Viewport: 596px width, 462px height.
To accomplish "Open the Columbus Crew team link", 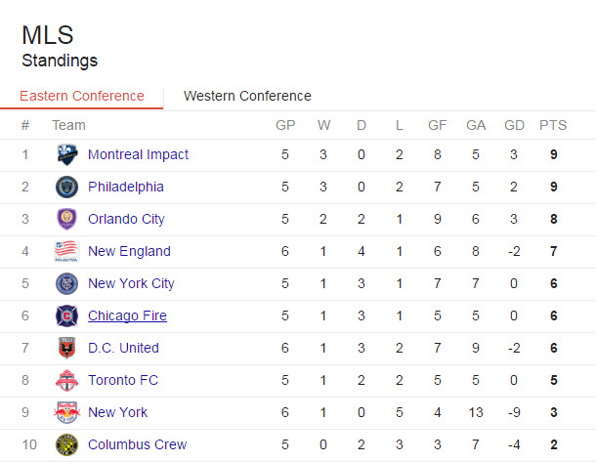I will click(x=137, y=444).
